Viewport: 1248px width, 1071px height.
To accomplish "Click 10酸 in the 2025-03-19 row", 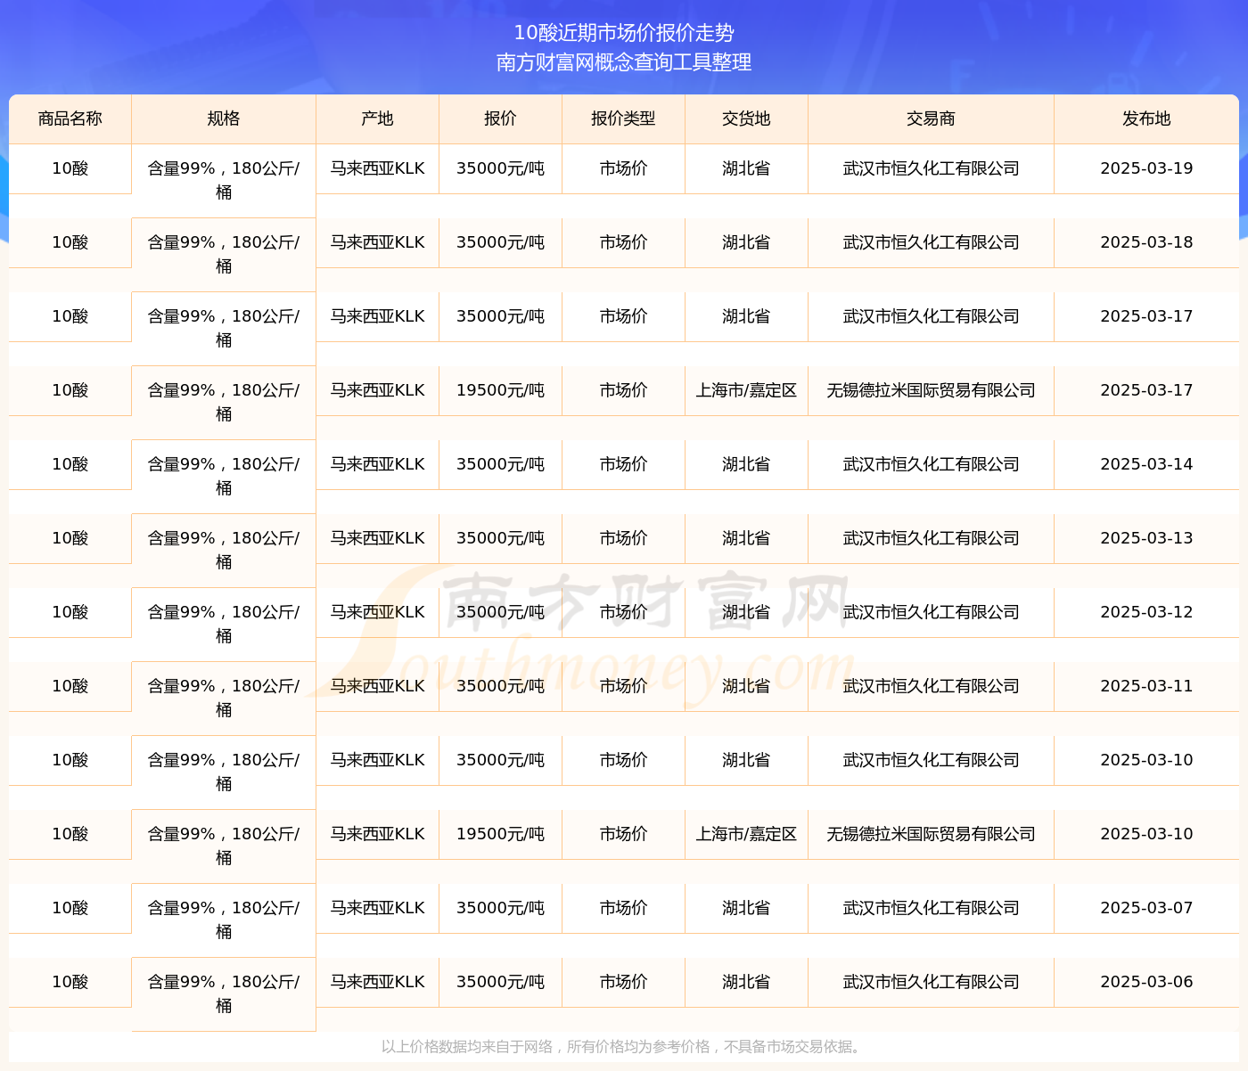I will coord(70,168).
